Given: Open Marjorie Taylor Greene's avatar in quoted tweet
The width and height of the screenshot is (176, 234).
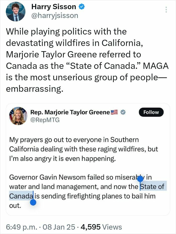Looking at the screenshot, I should (18, 116).
